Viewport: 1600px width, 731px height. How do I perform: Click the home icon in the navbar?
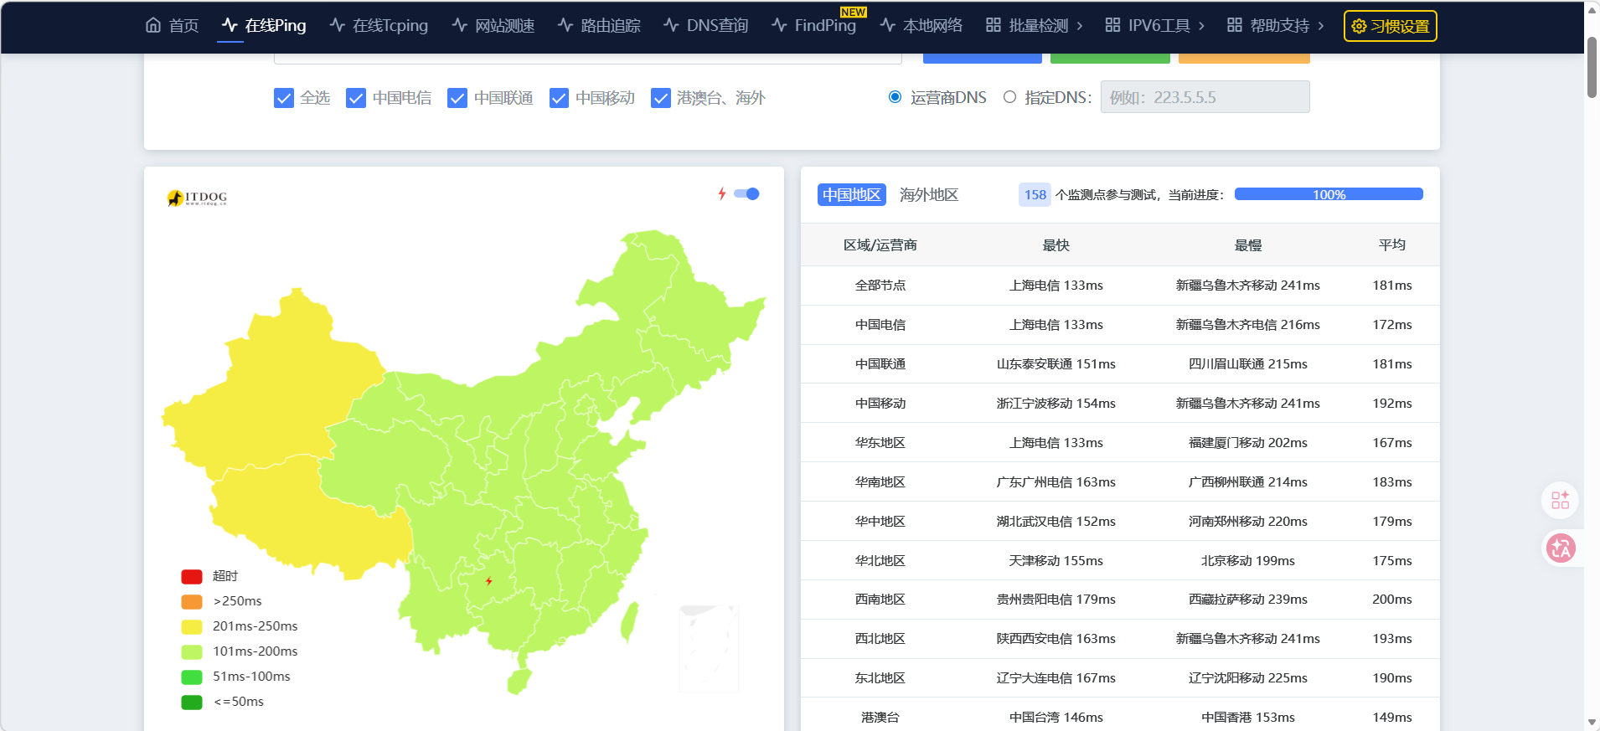click(x=153, y=25)
